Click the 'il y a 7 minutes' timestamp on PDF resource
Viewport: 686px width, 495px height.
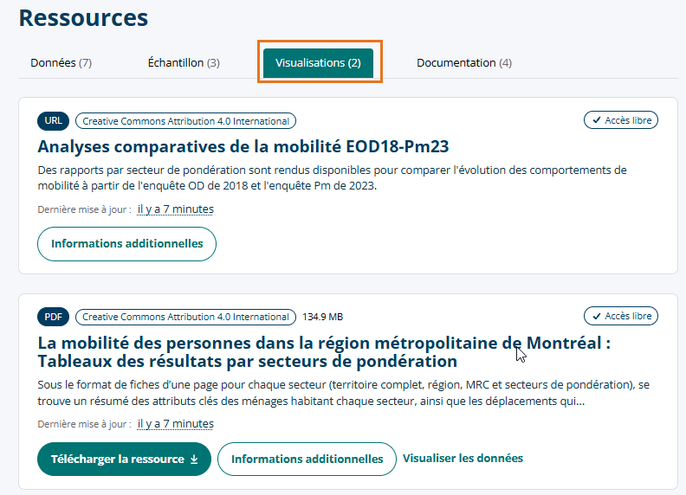pyautogui.click(x=176, y=424)
